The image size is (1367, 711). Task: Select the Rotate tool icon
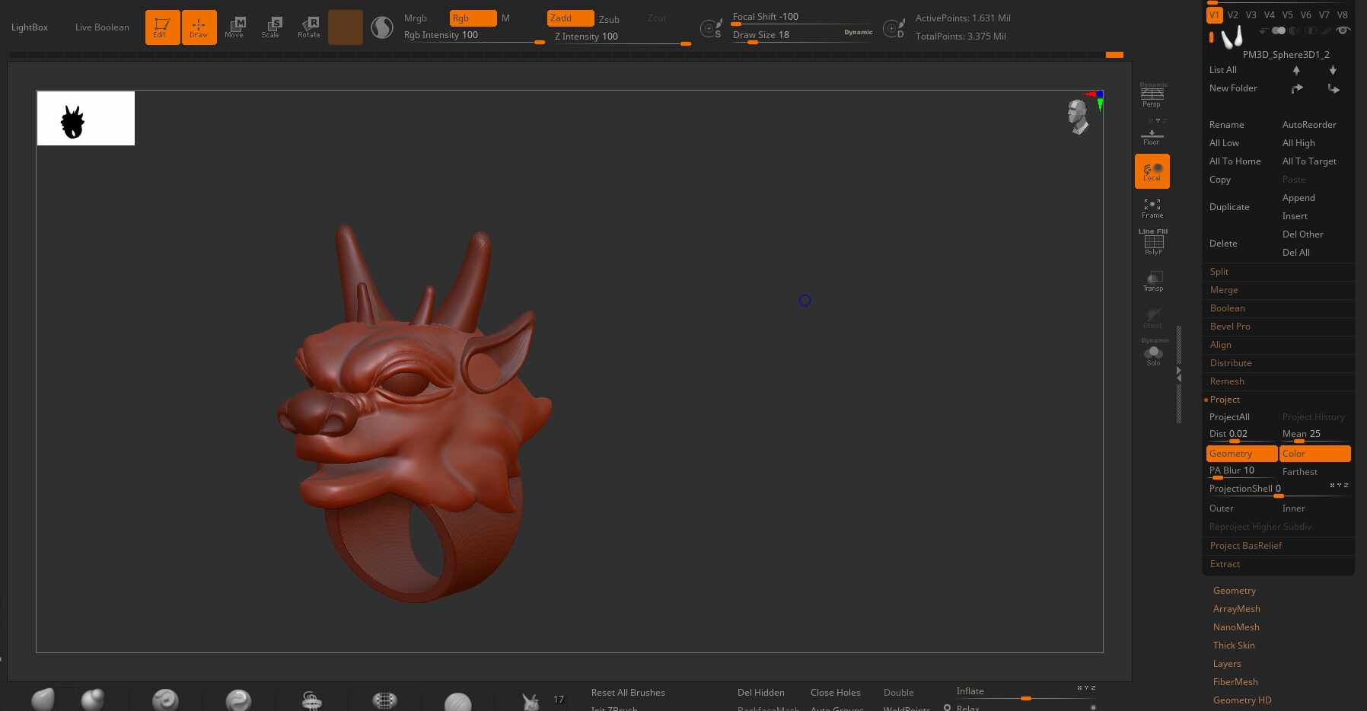click(309, 27)
